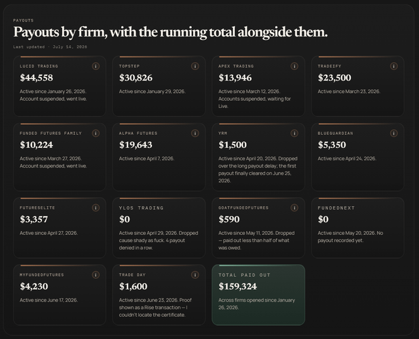Click the FundedNext firm name
The width and height of the screenshot is (419, 339).
point(336,208)
